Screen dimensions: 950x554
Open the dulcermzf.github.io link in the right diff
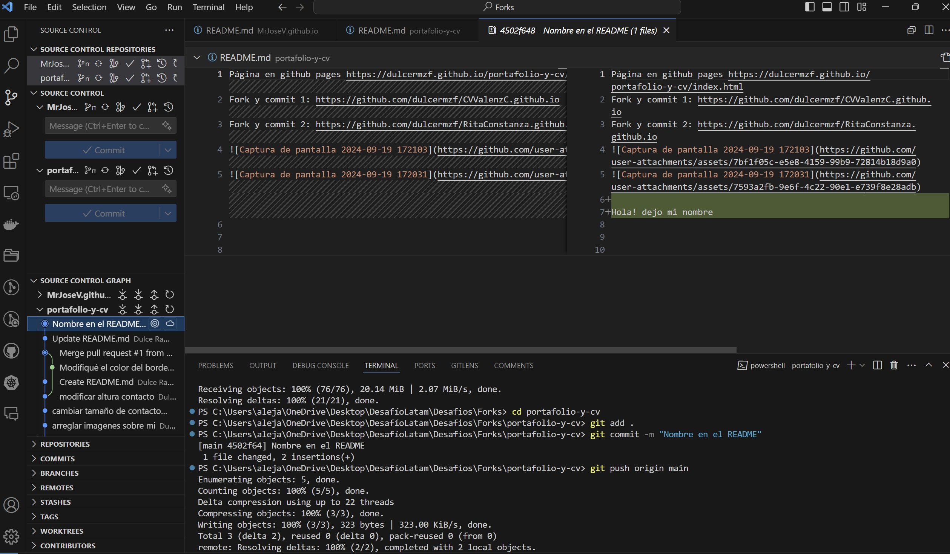pos(798,74)
